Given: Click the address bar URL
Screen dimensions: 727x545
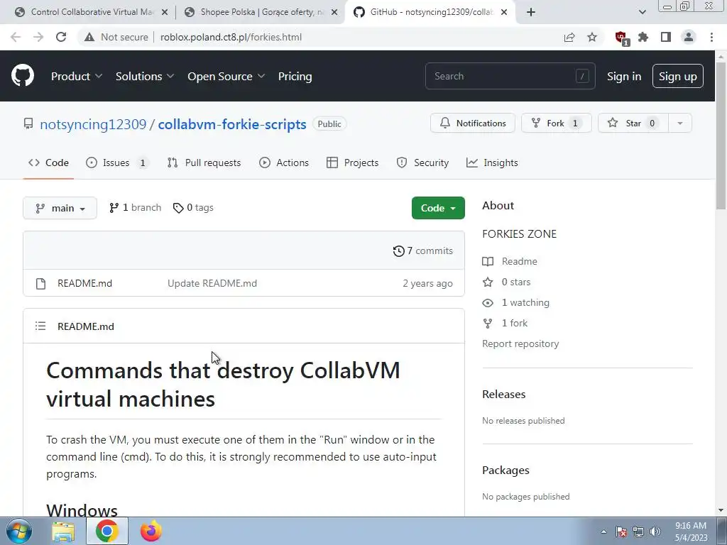Looking at the screenshot, I should click(231, 37).
